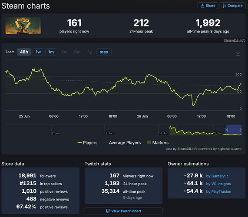Click the 1,992 all-time peak value
The width and height of the screenshot is (248, 217).
(x=208, y=23)
